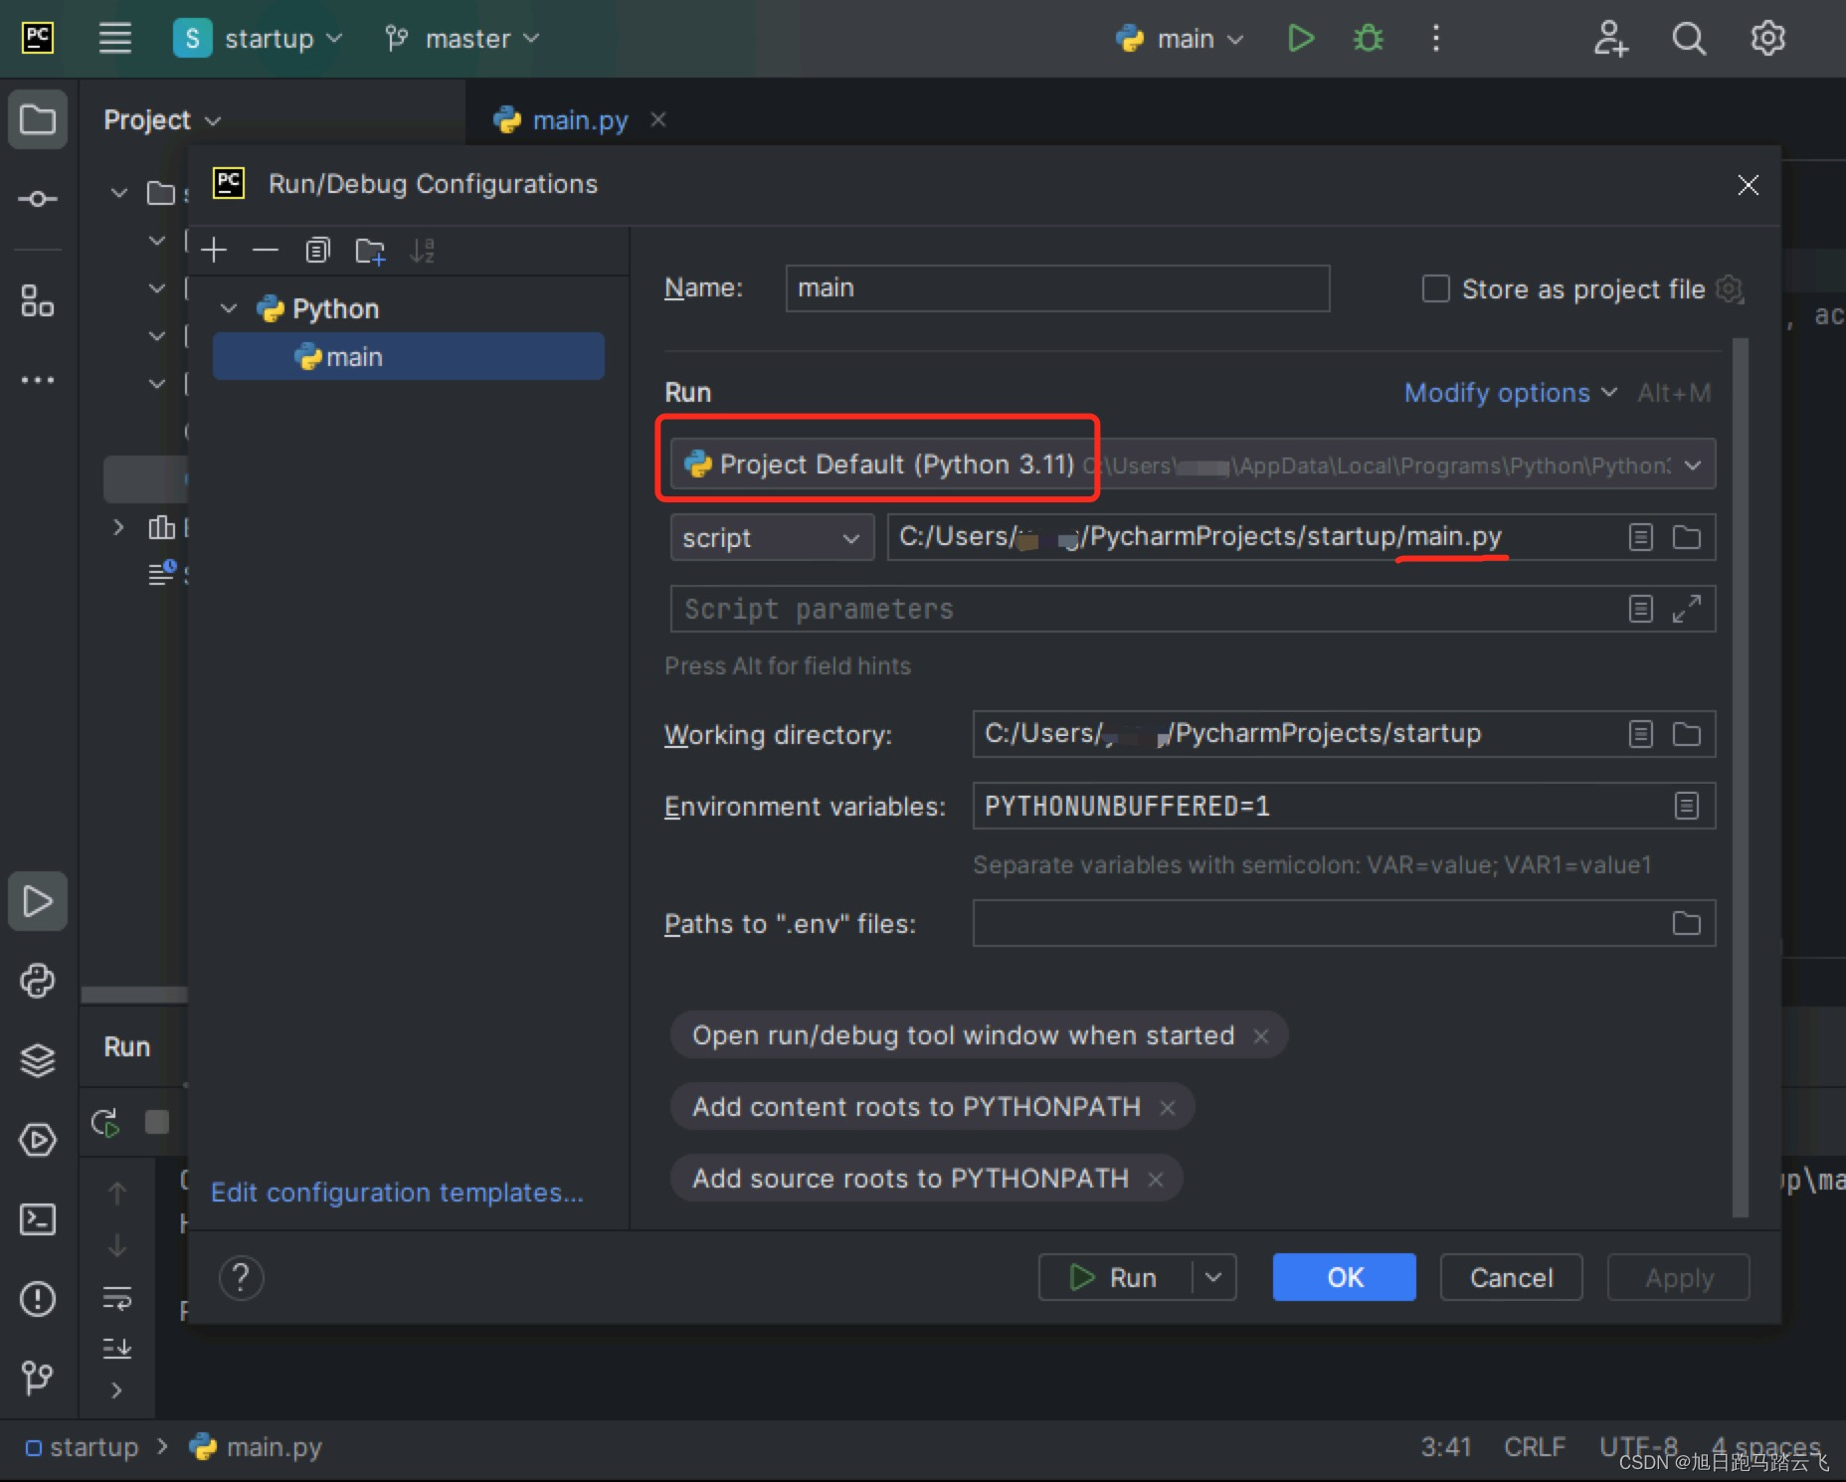Edit environment variables list icon
Image resolution: width=1846 pixels, height=1482 pixels.
(1687, 806)
